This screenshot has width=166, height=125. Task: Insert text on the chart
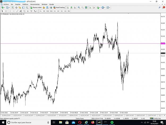(x=28, y=11)
